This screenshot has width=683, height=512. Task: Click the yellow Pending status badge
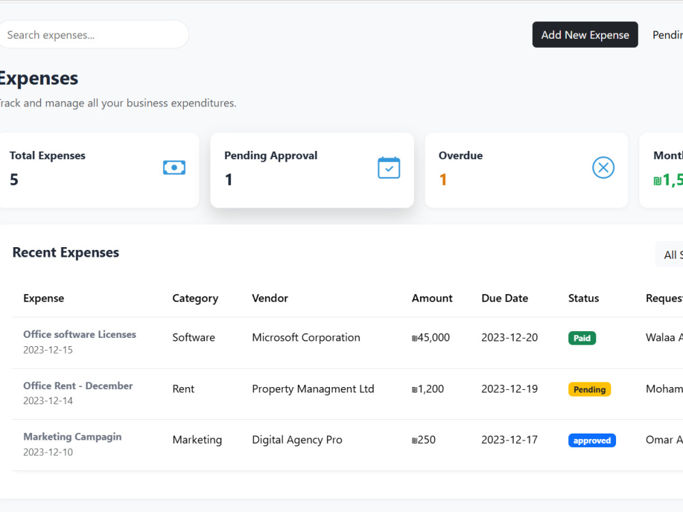click(x=589, y=389)
